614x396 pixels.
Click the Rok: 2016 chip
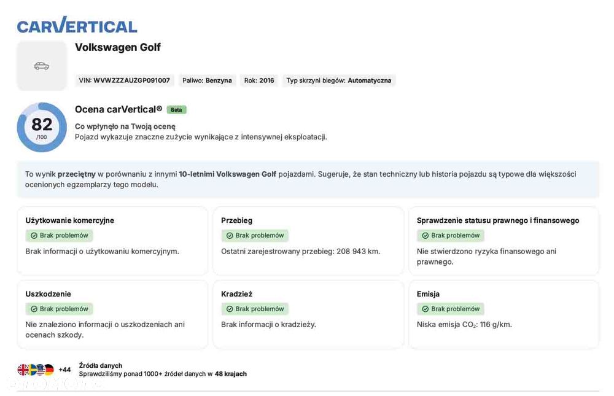[x=259, y=80]
